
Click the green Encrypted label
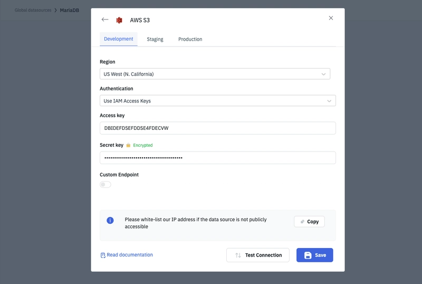[142, 145]
